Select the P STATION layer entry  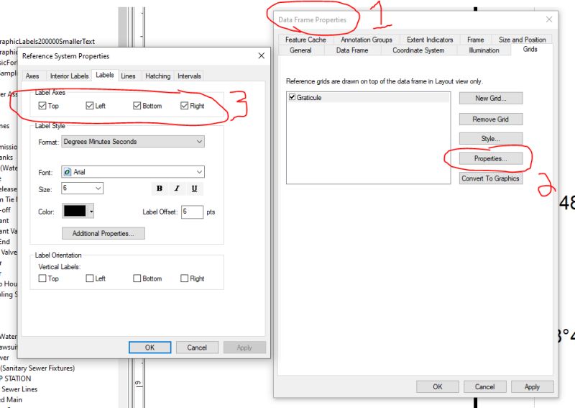point(15,378)
